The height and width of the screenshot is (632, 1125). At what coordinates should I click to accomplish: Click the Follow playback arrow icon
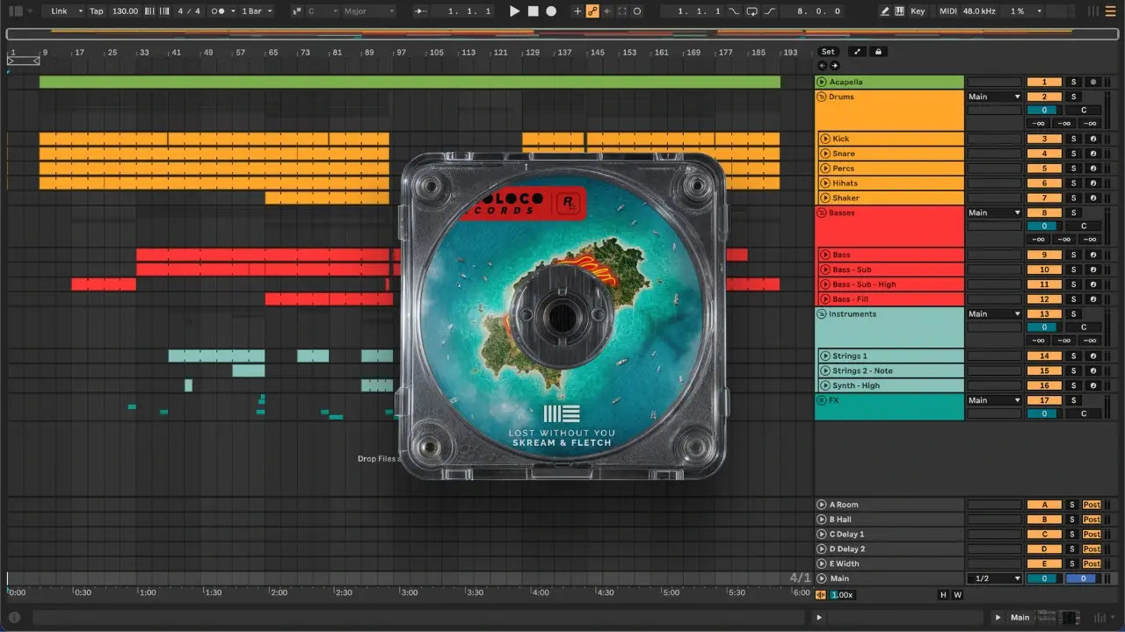point(421,11)
